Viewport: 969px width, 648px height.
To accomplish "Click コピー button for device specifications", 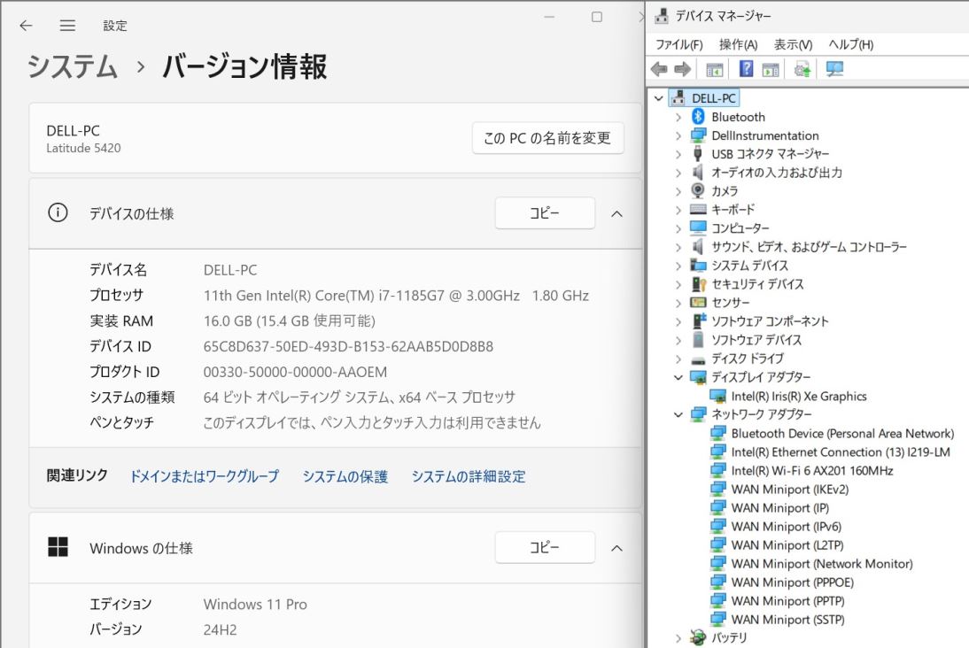I will pyautogui.click(x=544, y=213).
